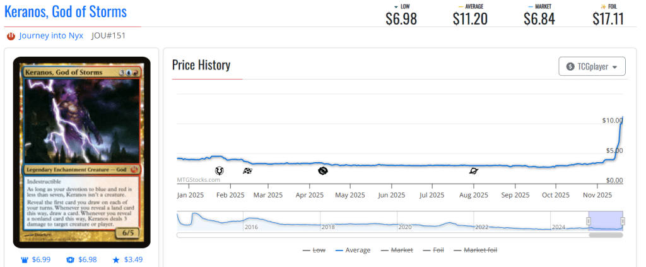This screenshot has height=267, width=646.
Task: Click the navigator scrollbar below the mini chart
Action: coord(606,235)
